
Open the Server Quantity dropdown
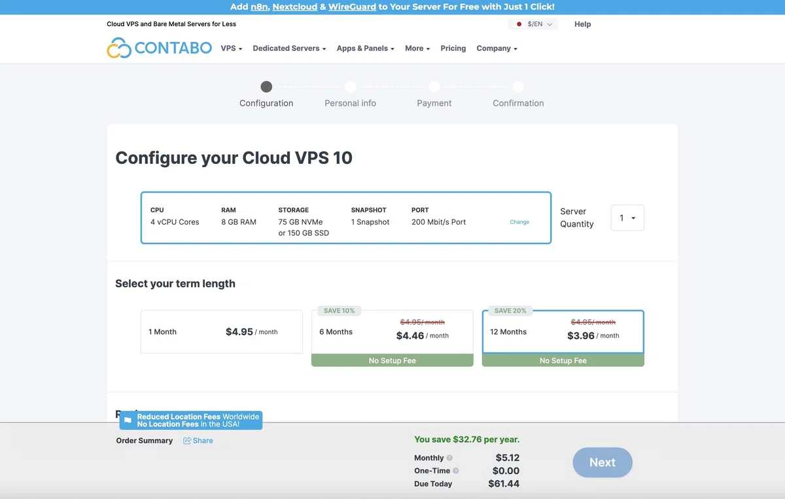[627, 218]
